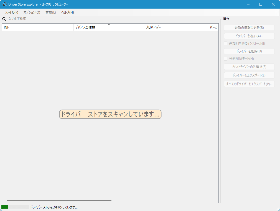Viewport: 280px width, 211px height.
Task: Open the オプション(O) menu
Action: click(32, 12)
